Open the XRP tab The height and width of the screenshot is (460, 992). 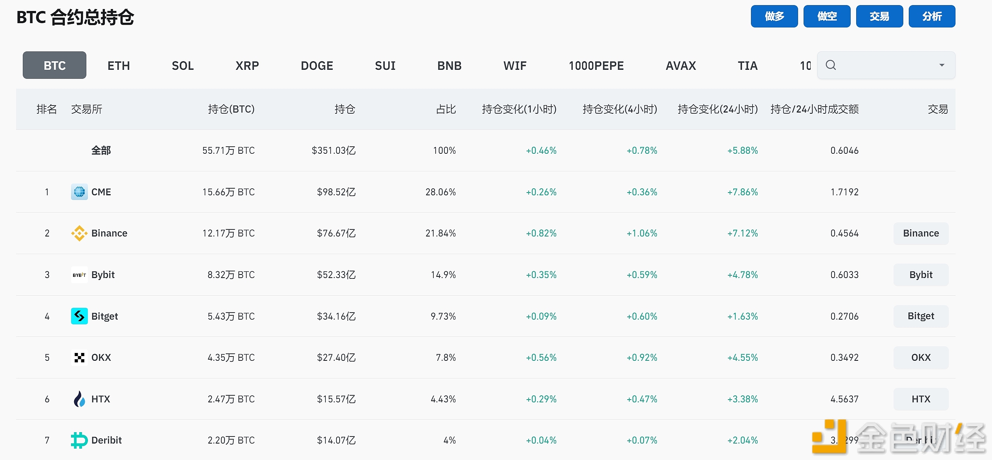[x=247, y=65]
